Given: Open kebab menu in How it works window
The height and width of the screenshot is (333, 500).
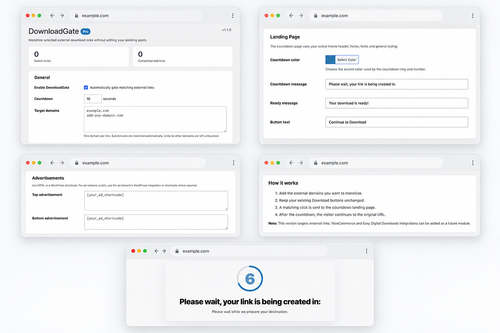Looking at the screenshot, I should click(x=472, y=163).
